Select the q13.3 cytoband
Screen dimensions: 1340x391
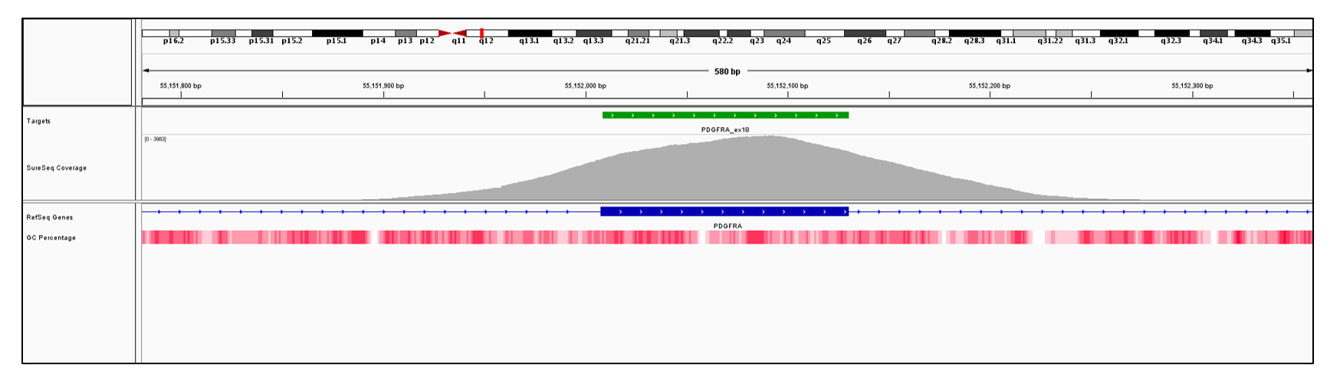coord(593,41)
